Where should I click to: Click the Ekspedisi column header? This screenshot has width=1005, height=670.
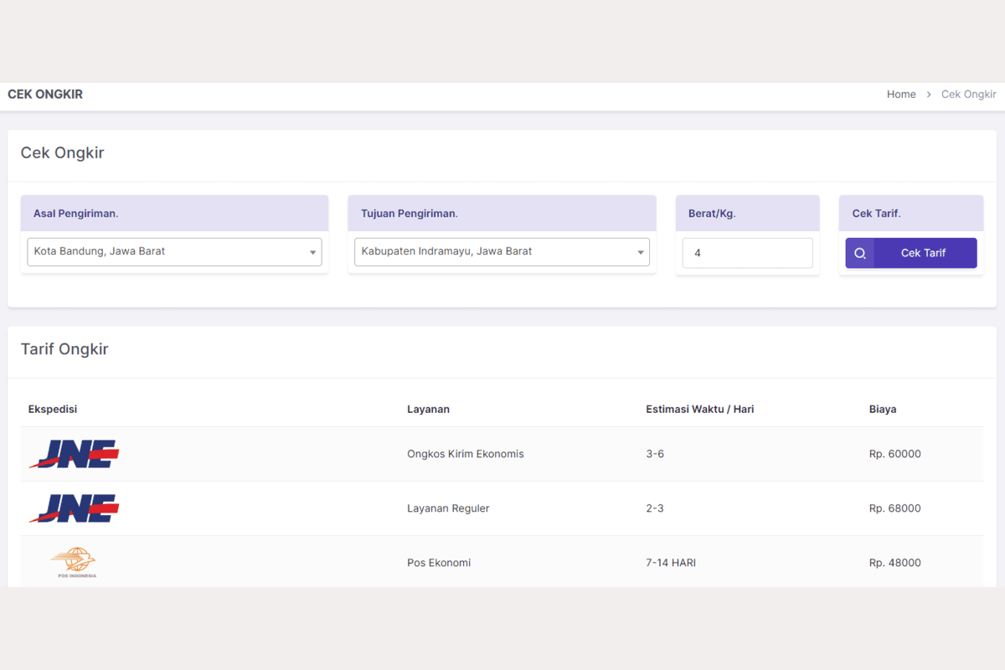(53, 410)
